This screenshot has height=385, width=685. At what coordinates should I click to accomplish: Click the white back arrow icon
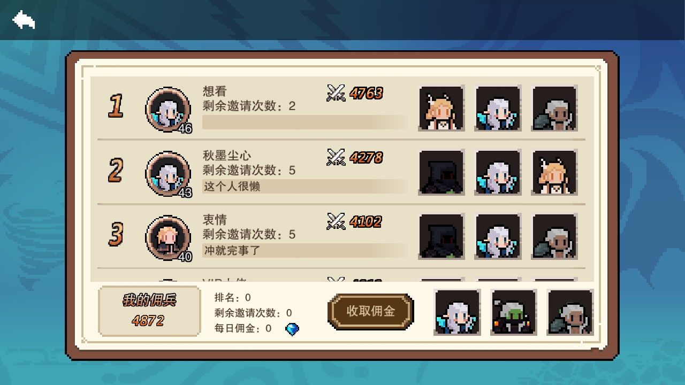(x=24, y=20)
